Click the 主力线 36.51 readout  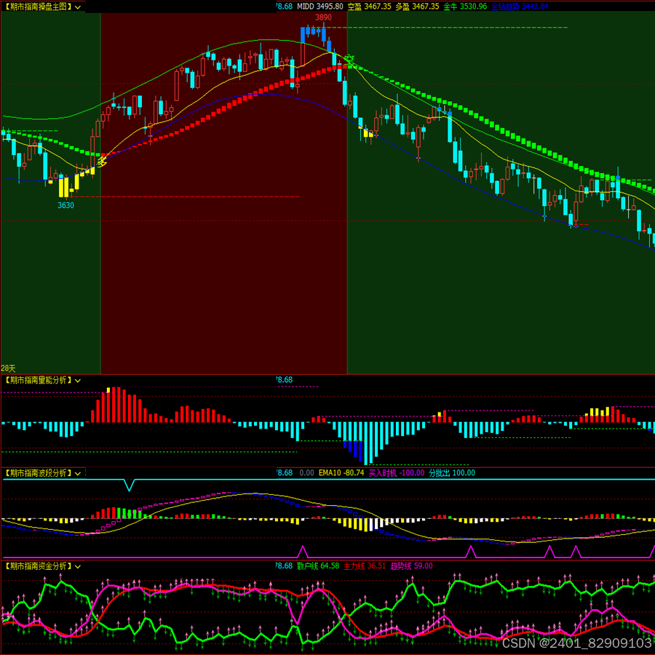[365, 566]
